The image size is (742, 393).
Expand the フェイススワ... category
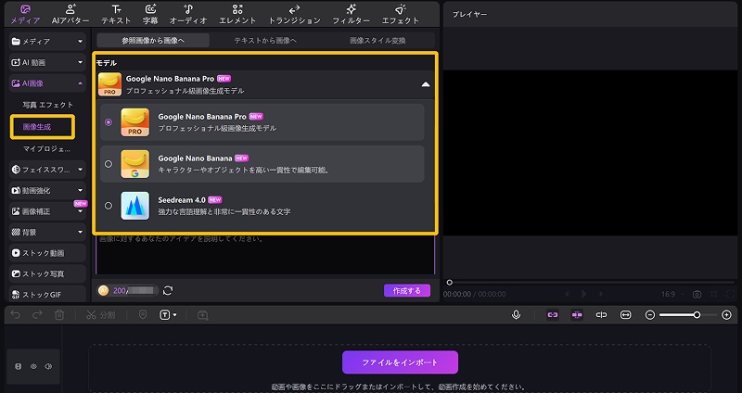47,170
